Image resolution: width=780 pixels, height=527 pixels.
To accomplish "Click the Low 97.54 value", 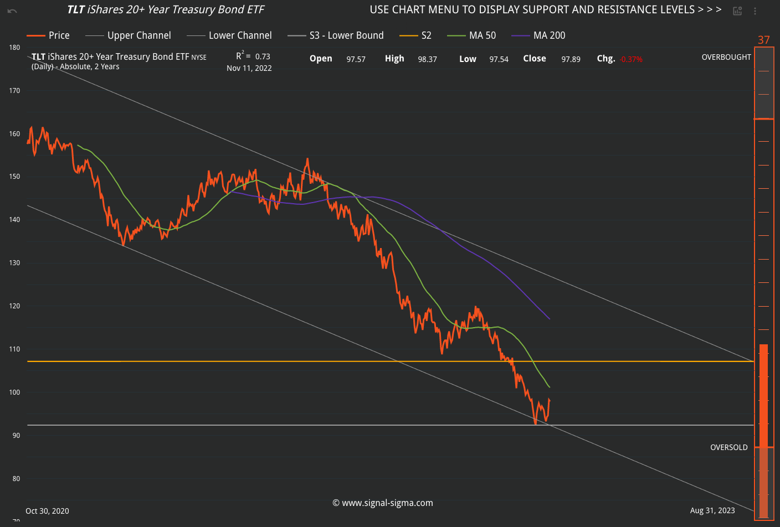I will pyautogui.click(x=499, y=59).
